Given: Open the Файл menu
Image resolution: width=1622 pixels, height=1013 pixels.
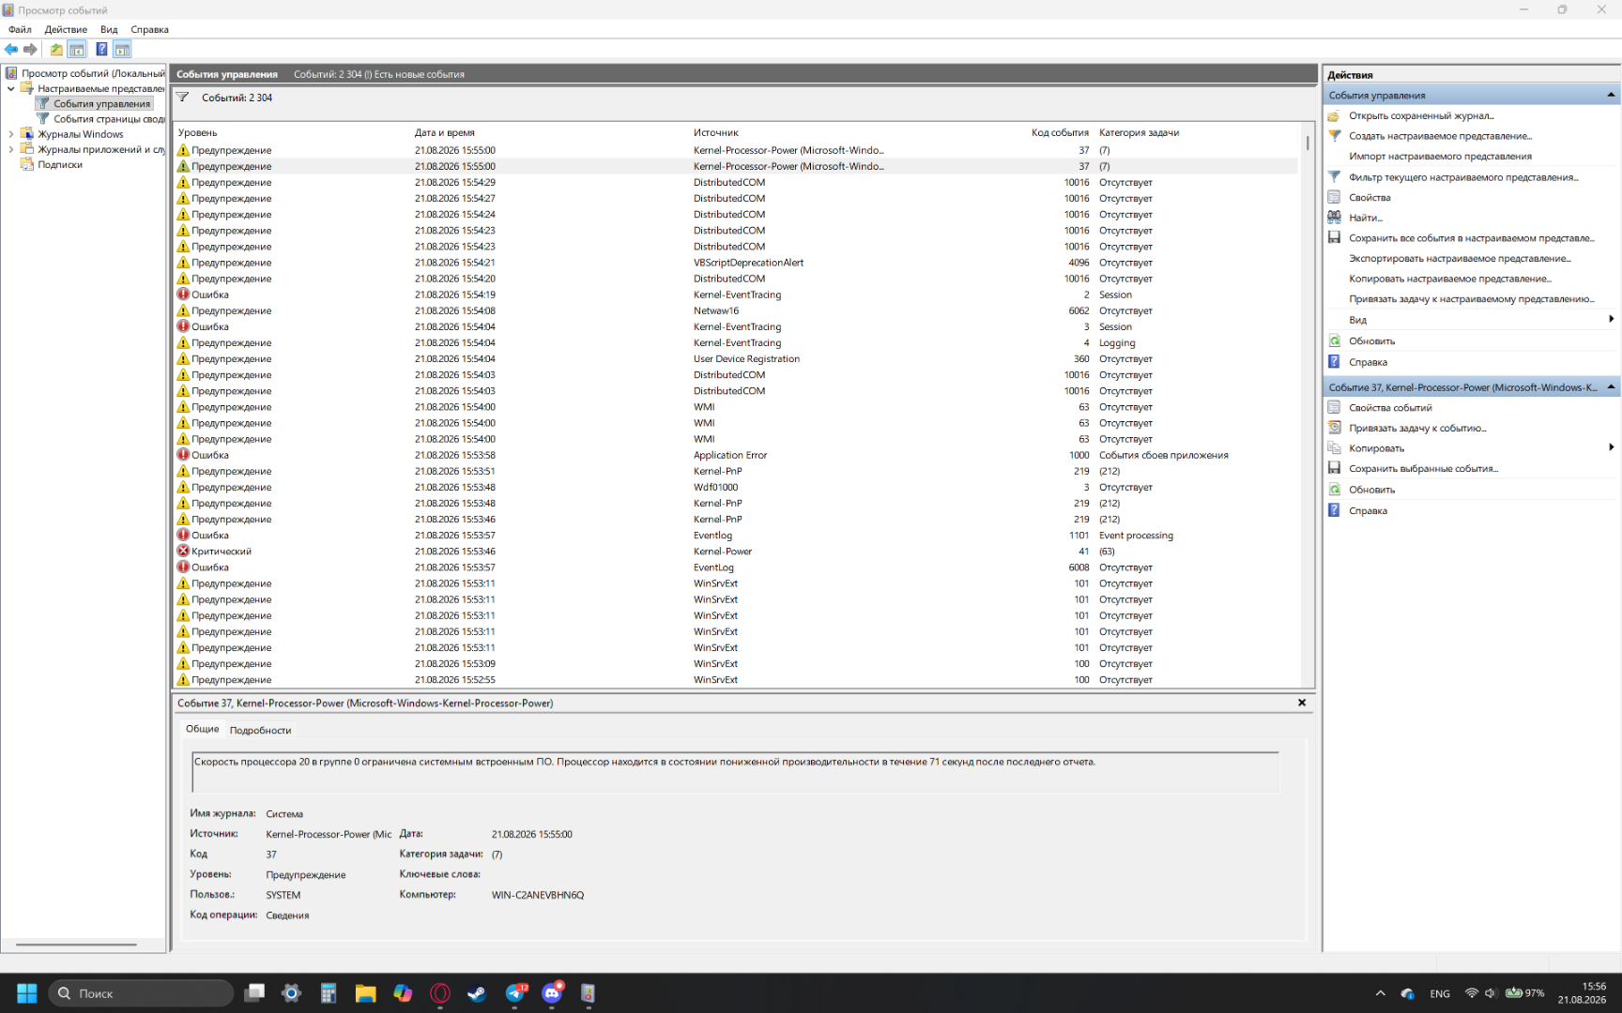Looking at the screenshot, I should click(20, 29).
